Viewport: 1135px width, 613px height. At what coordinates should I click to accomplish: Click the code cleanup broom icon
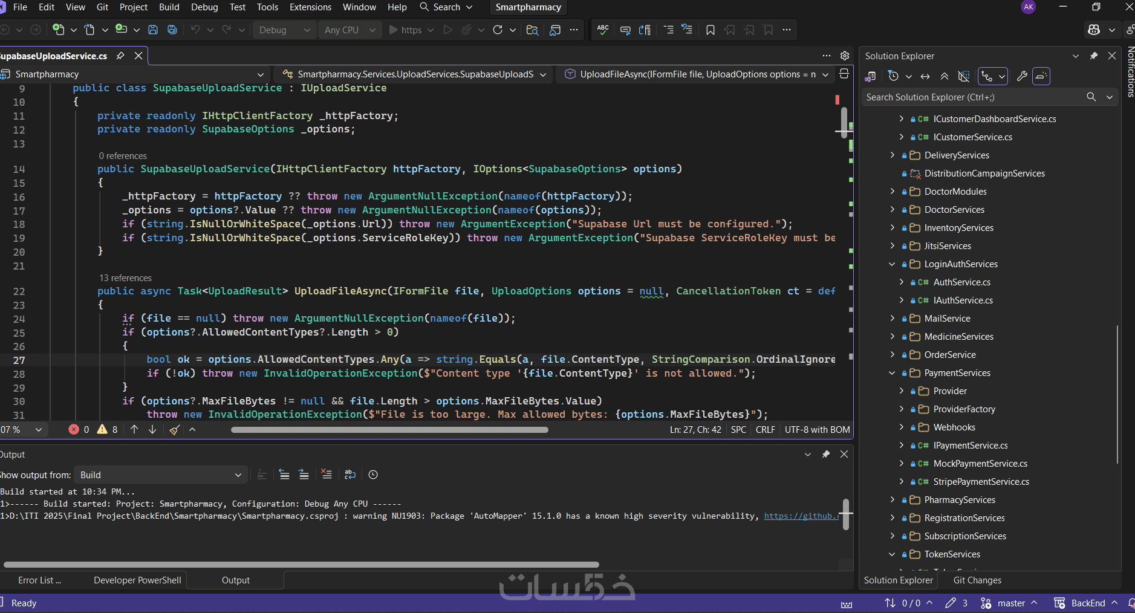coord(175,430)
